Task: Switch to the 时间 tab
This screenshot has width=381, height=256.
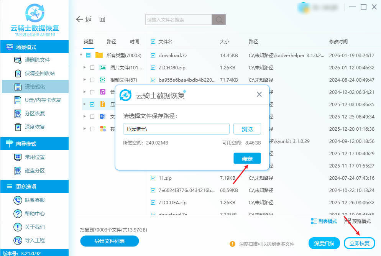Action: coord(135,41)
